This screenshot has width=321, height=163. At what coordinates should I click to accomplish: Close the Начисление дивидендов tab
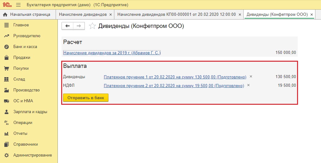(x=111, y=15)
